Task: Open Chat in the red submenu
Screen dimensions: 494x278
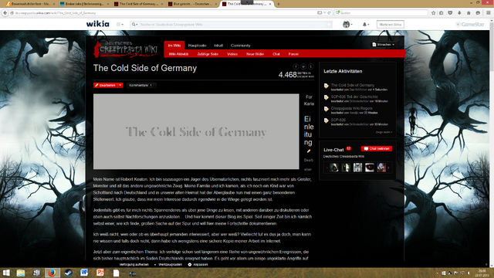Action: (x=276, y=54)
